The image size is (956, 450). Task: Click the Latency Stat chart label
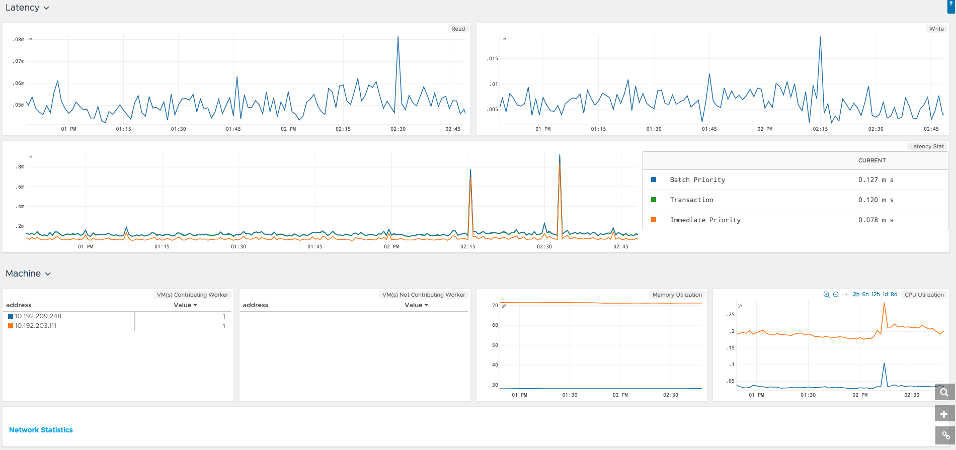click(927, 146)
